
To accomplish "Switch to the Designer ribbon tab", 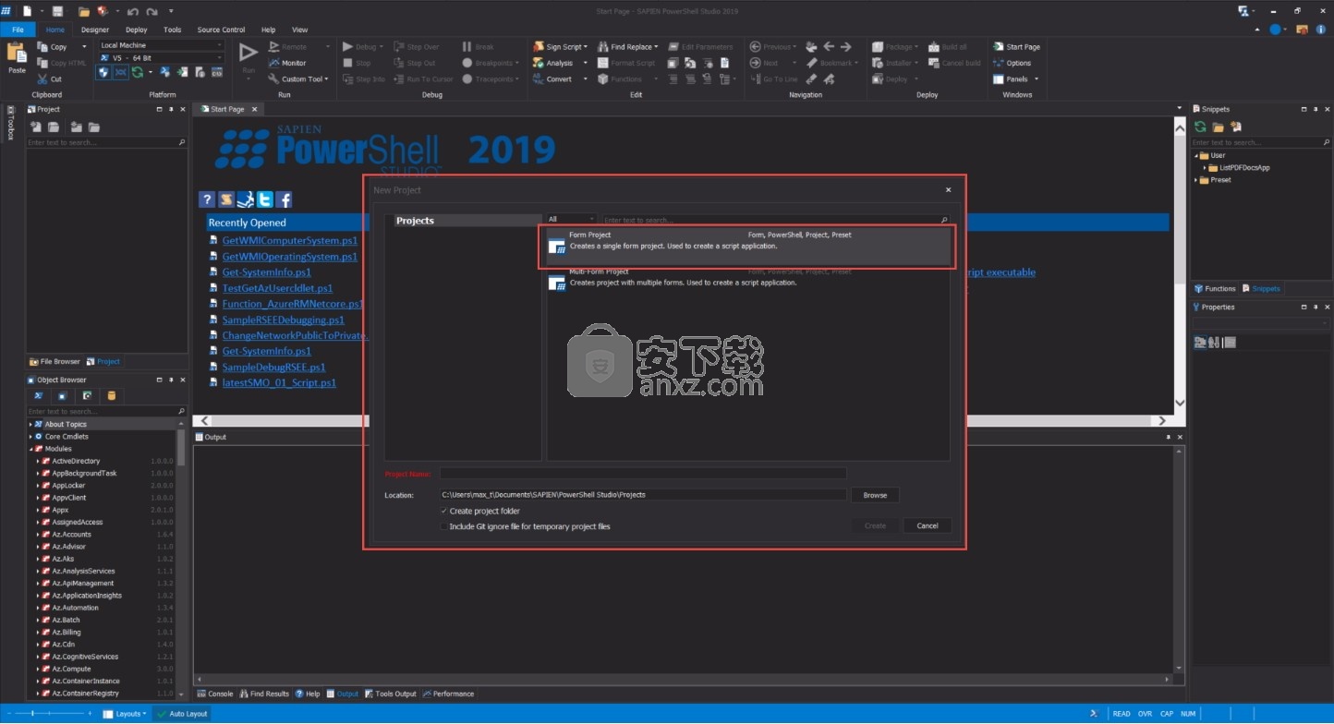I will (x=95, y=30).
